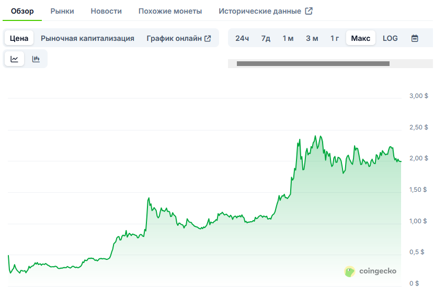This screenshot has width=434, height=295.
Task: Toggle LOG scale on chart
Action: [390, 38]
